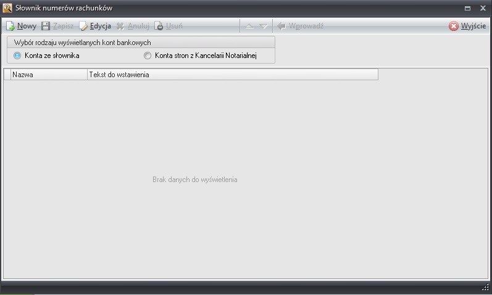Click the Usuń delete icon
This screenshot has height=295, width=492.
tap(159, 27)
